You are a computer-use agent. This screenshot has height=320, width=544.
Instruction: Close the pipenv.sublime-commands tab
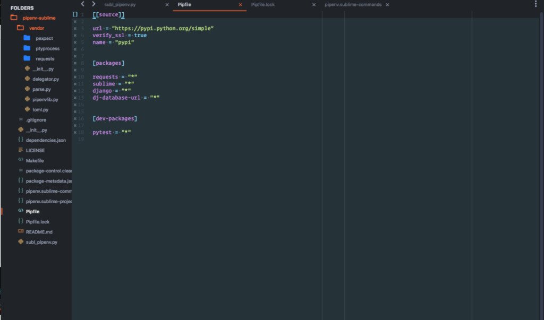click(387, 4)
